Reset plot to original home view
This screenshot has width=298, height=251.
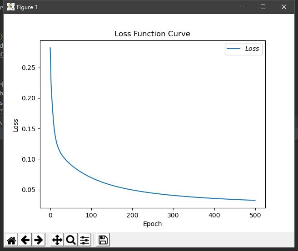[11, 240]
